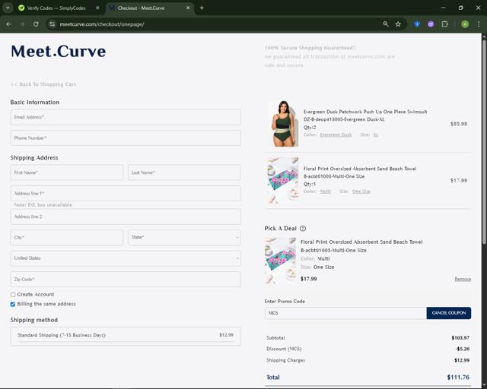
Task: Open the blue shield extension icon
Action: pyautogui.click(x=417, y=24)
